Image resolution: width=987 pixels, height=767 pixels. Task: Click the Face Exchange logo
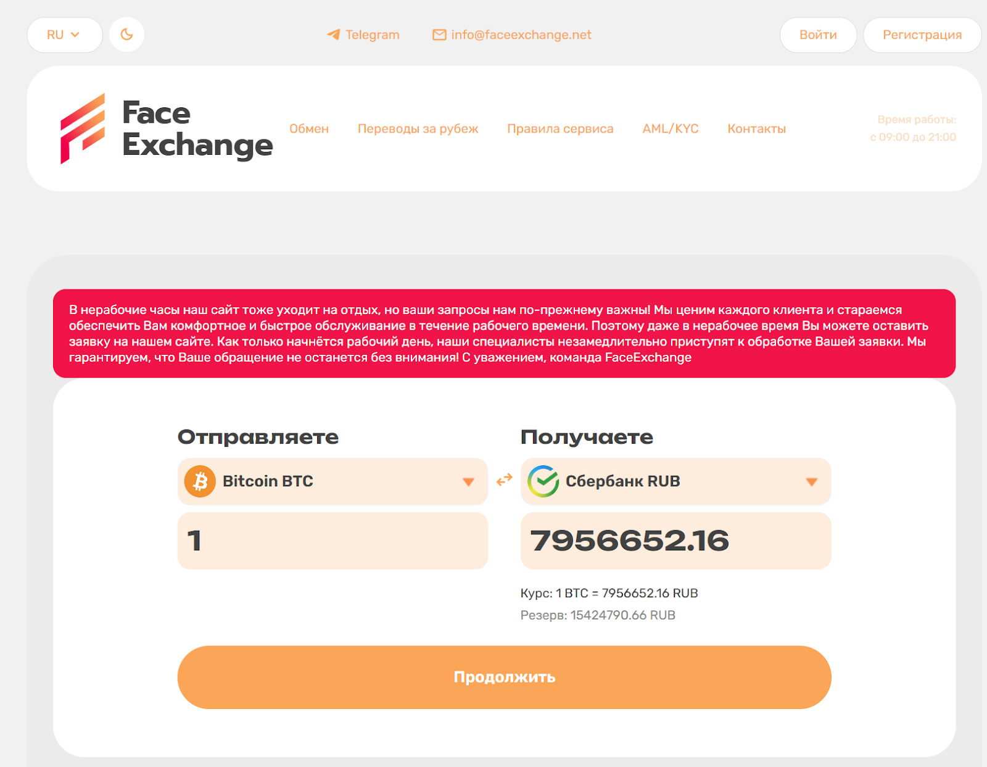(x=167, y=129)
